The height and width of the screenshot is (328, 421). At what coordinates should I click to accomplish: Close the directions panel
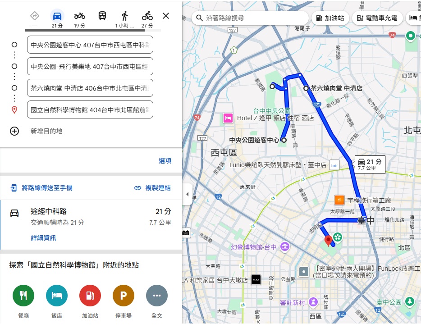[166, 16]
